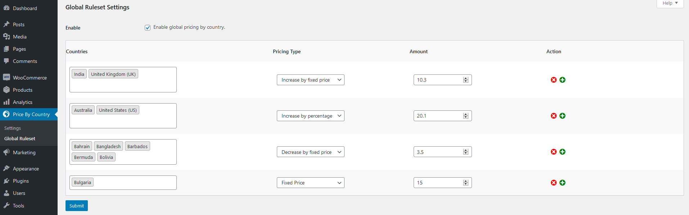Click the stepper on the 20.1 amount
689x215 pixels.
(x=466, y=116)
